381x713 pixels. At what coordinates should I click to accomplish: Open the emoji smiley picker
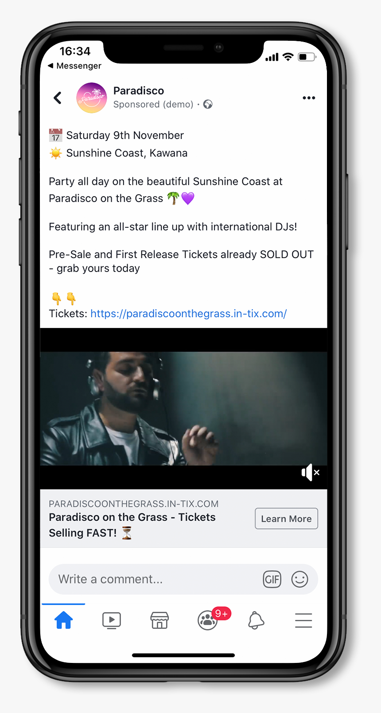300,579
